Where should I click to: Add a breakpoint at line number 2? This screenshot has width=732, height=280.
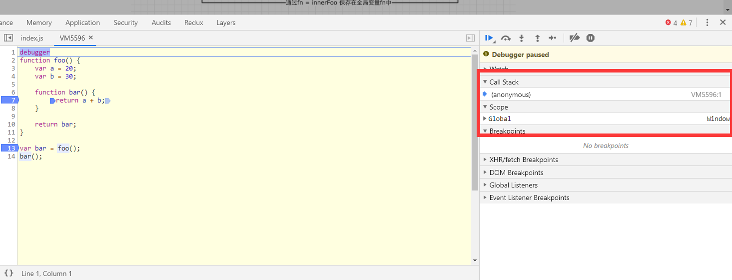pyautogui.click(x=13, y=60)
